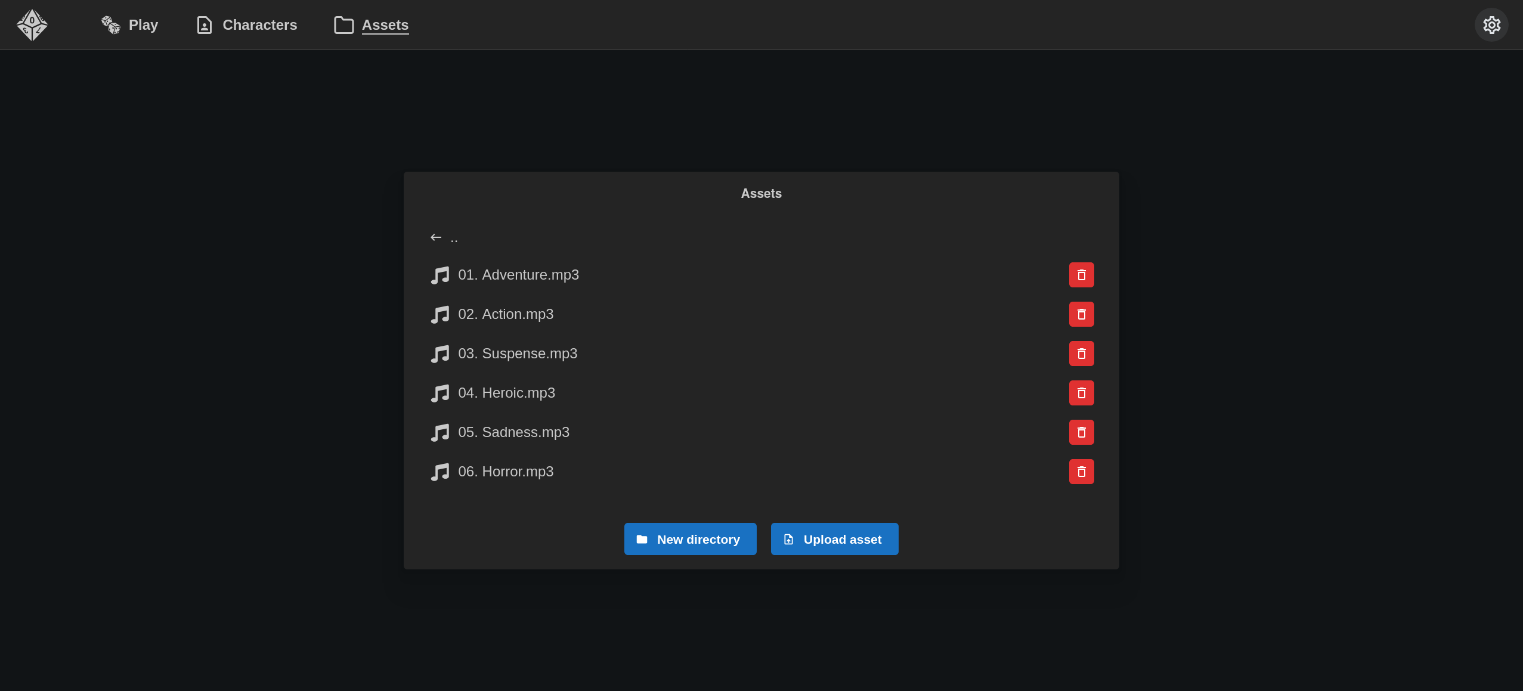The width and height of the screenshot is (1523, 691).
Task: Click the folder icon next to Assets
Action: [x=343, y=24]
